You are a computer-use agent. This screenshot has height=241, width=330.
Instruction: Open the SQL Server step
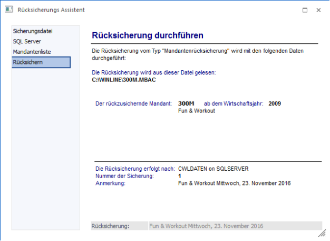[x=27, y=41]
